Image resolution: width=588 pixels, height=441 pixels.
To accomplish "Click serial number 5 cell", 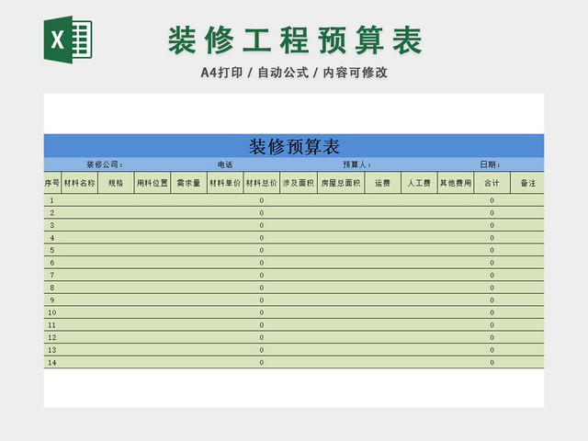I will 52,250.
